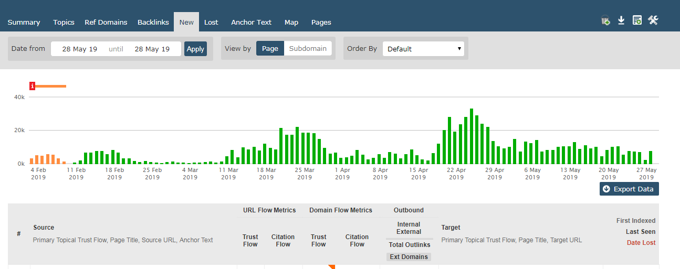Screen dimensions: 680x269
Task: Click the 4 Feb 2019 axis label
Action: (x=38, y=174)
